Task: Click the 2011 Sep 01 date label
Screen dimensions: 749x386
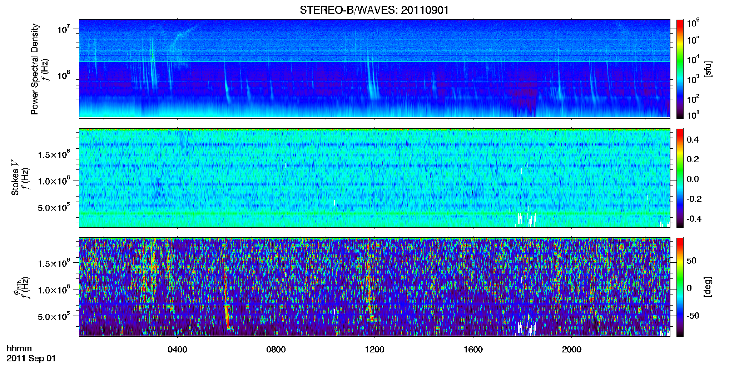Action: 31,358
